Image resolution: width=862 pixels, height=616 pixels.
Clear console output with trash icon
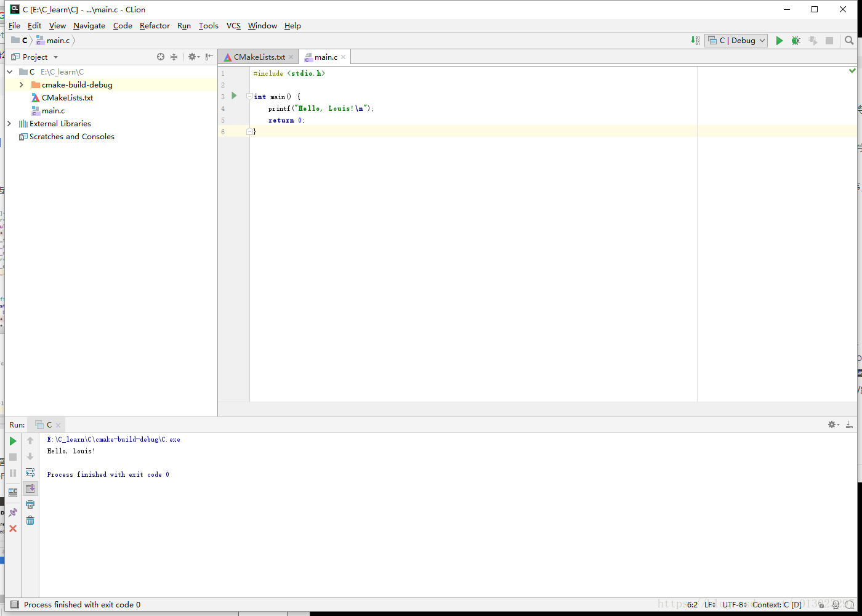pos(30,521)
